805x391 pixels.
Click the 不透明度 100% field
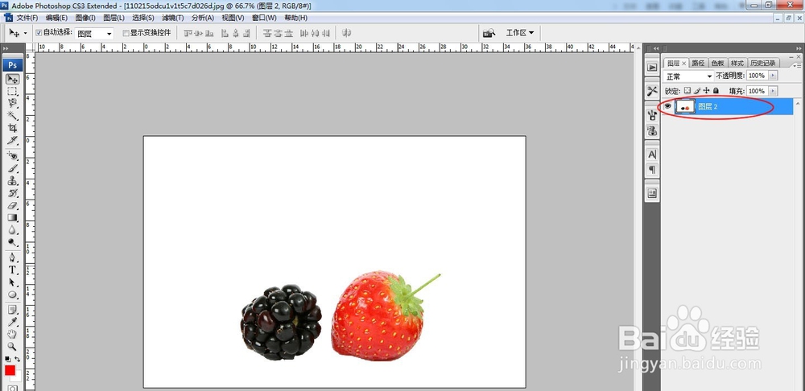pyautogui.click(x=757, y=76)
